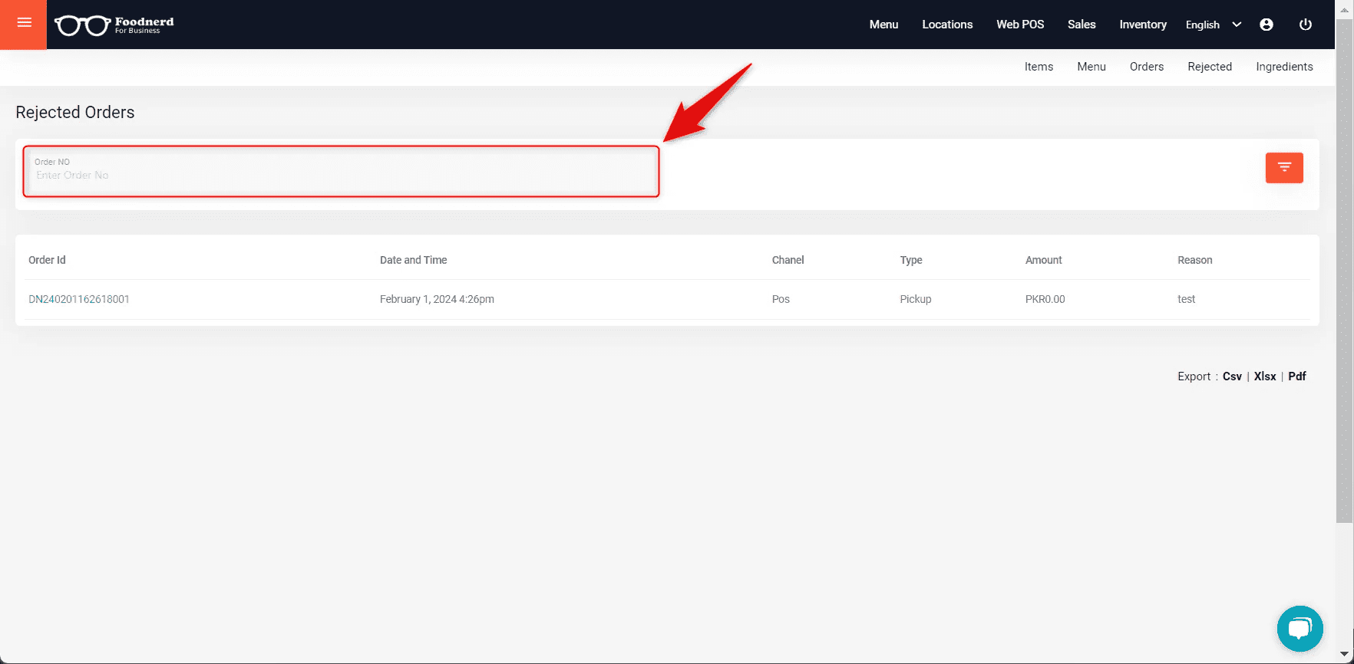Export rejected orders as Pdf
The width and height of the screenshot is (1354, 664).
coord(1297,376)
